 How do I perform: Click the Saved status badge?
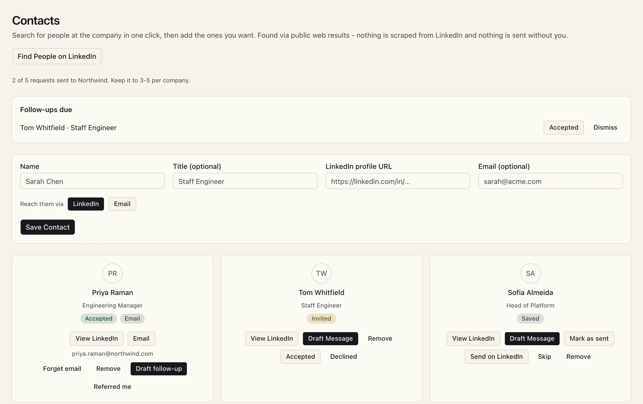pos(530,319)
